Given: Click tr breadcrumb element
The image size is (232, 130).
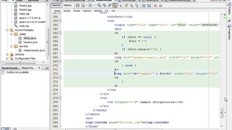Looking at the screenshot, I should coord(107,11).
